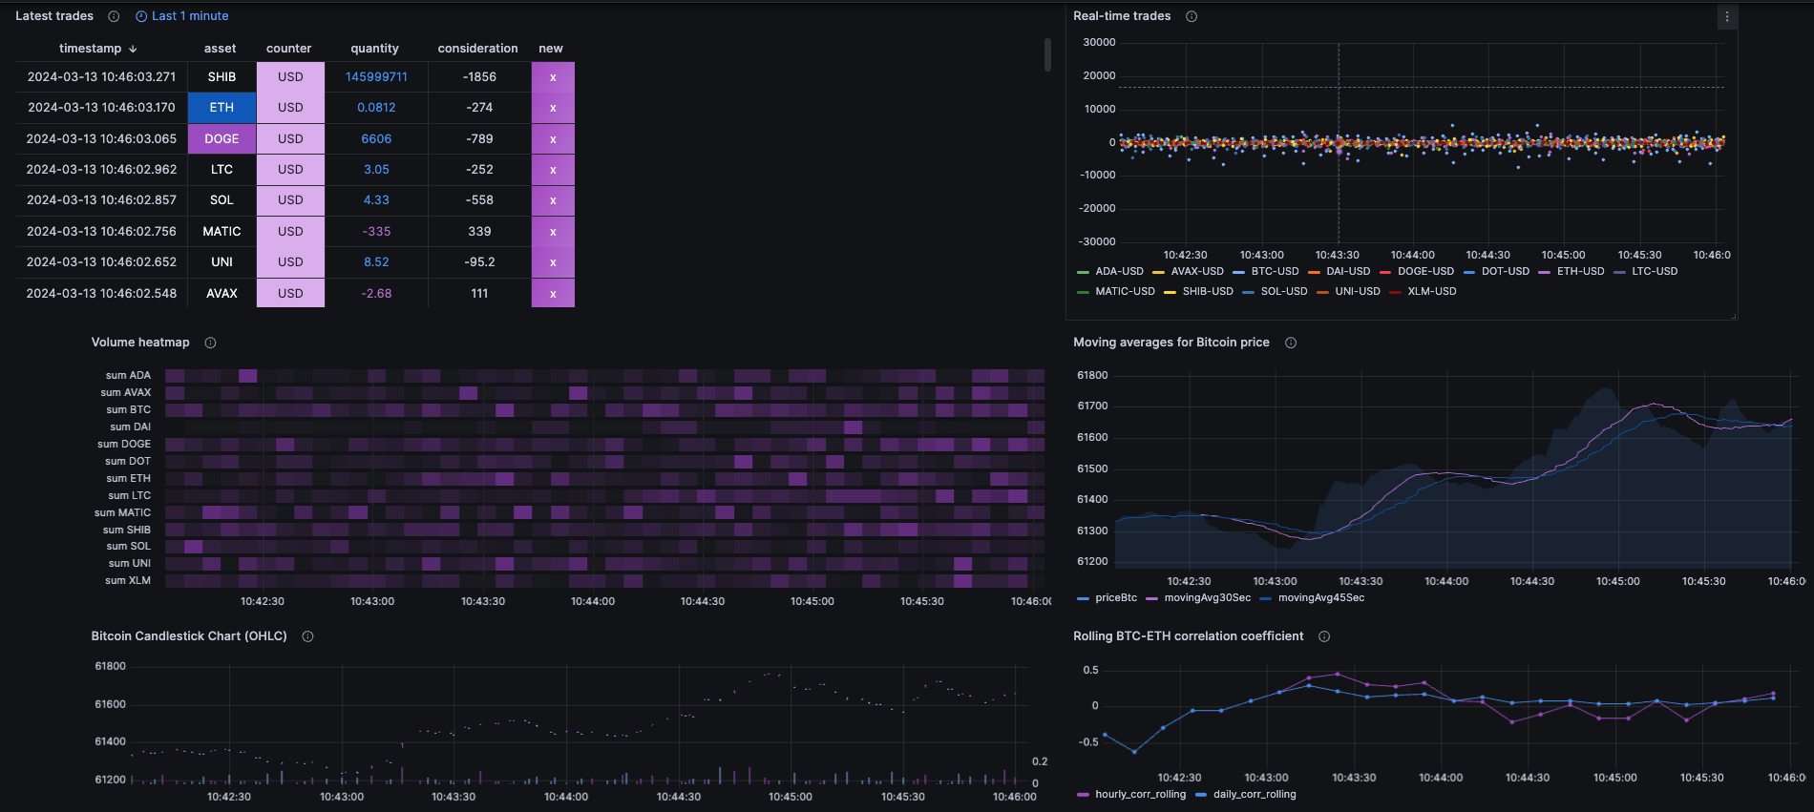Open the Volume heatmap panel title menu
Viewport: 1814px width, 812px height.
pyautogui.click(x=140, y=343)
